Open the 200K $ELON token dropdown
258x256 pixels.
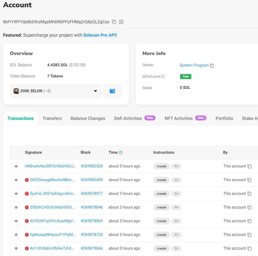[x=56, y=91]
